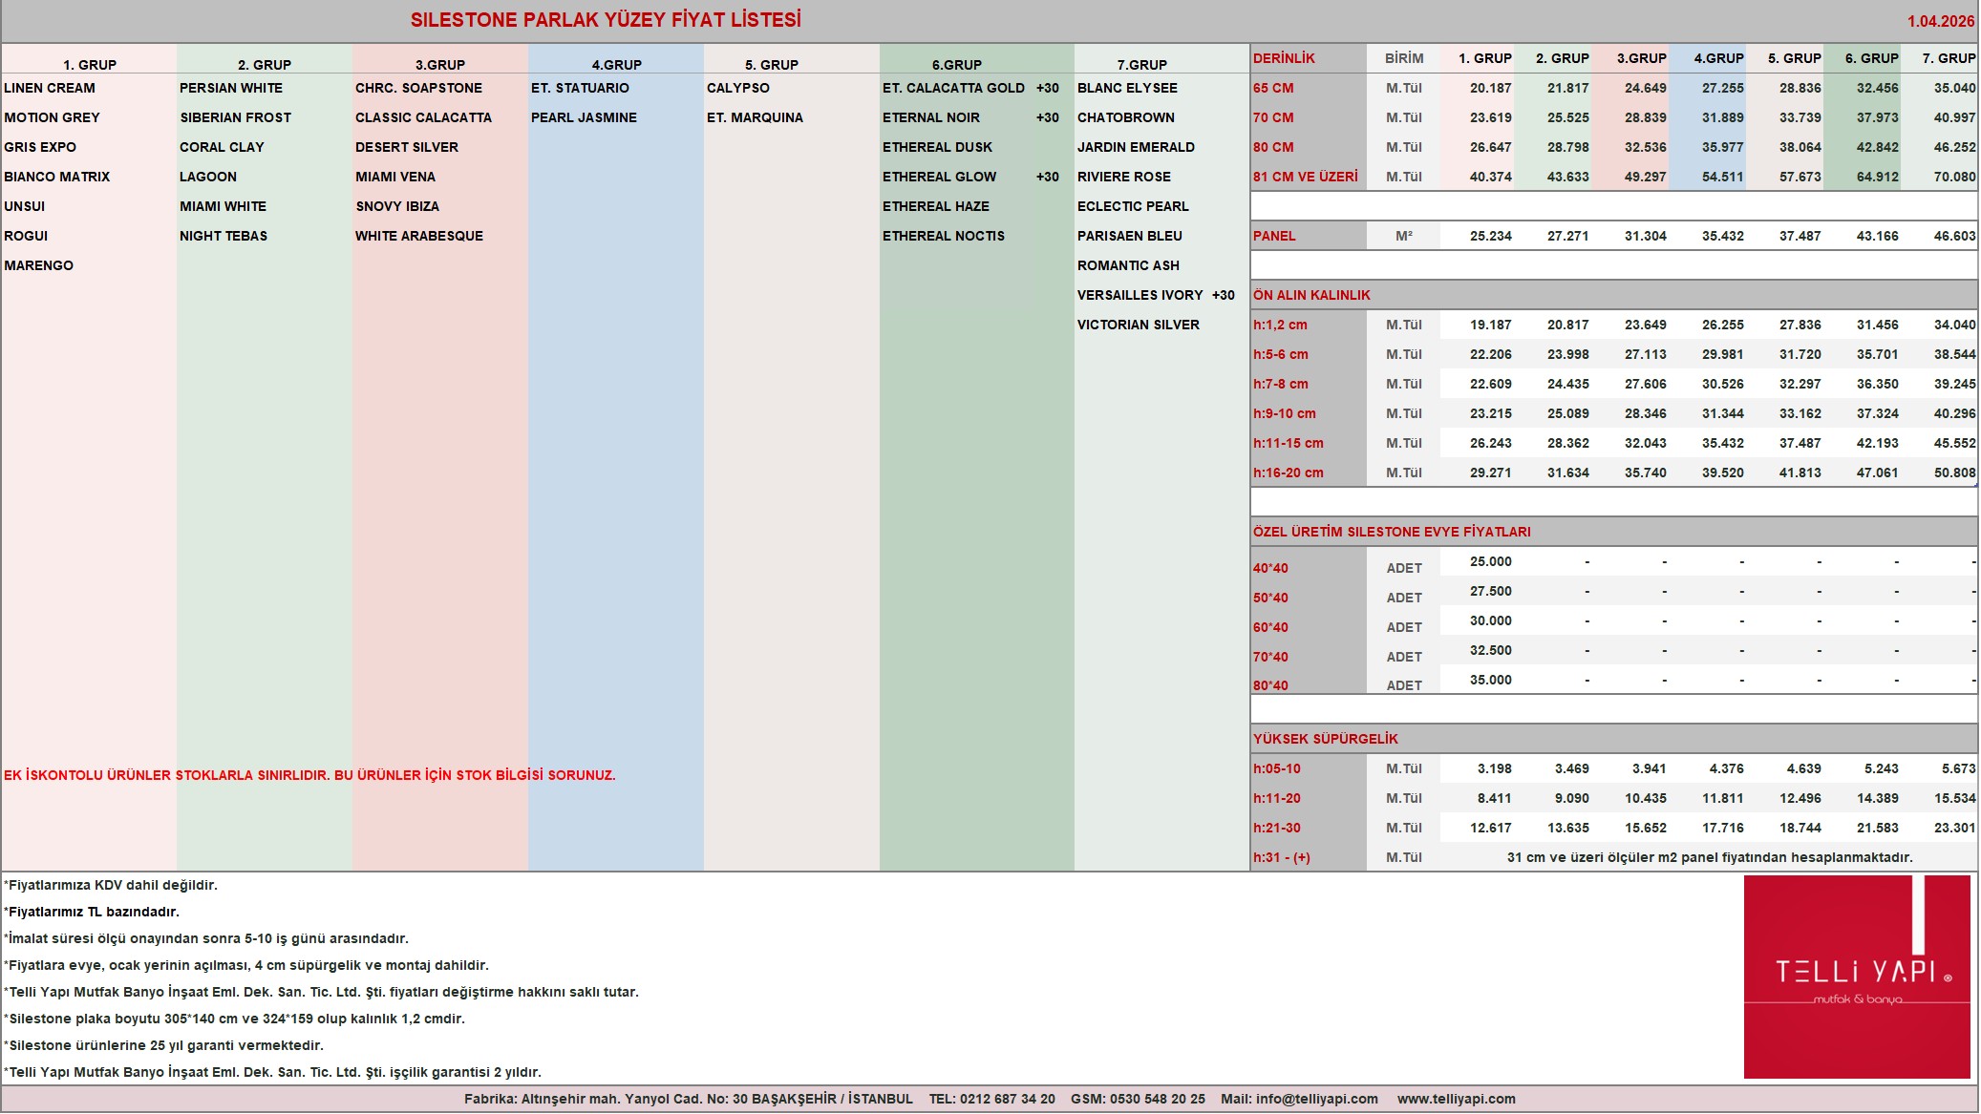This screenshot has height=1114, width=1981.
Task: Select PERSIAN WHITE in group 2
Action: point(231,88)
